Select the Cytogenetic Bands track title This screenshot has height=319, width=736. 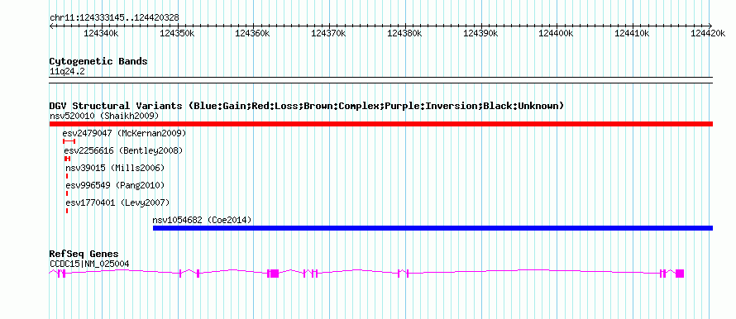tap(98, 61)
